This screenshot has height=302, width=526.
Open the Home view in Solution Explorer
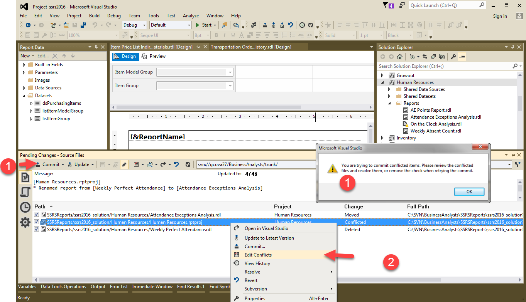pyautogui.click(x=400, y=57)
